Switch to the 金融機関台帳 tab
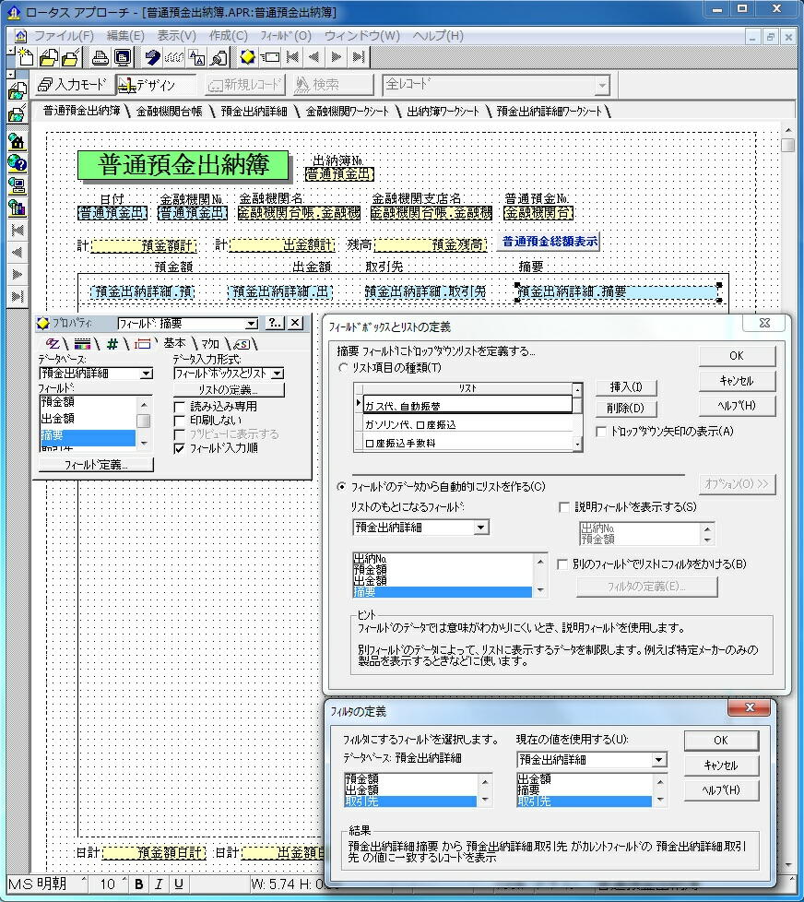This screenshot has height=902, width=804. coord(169,112)
